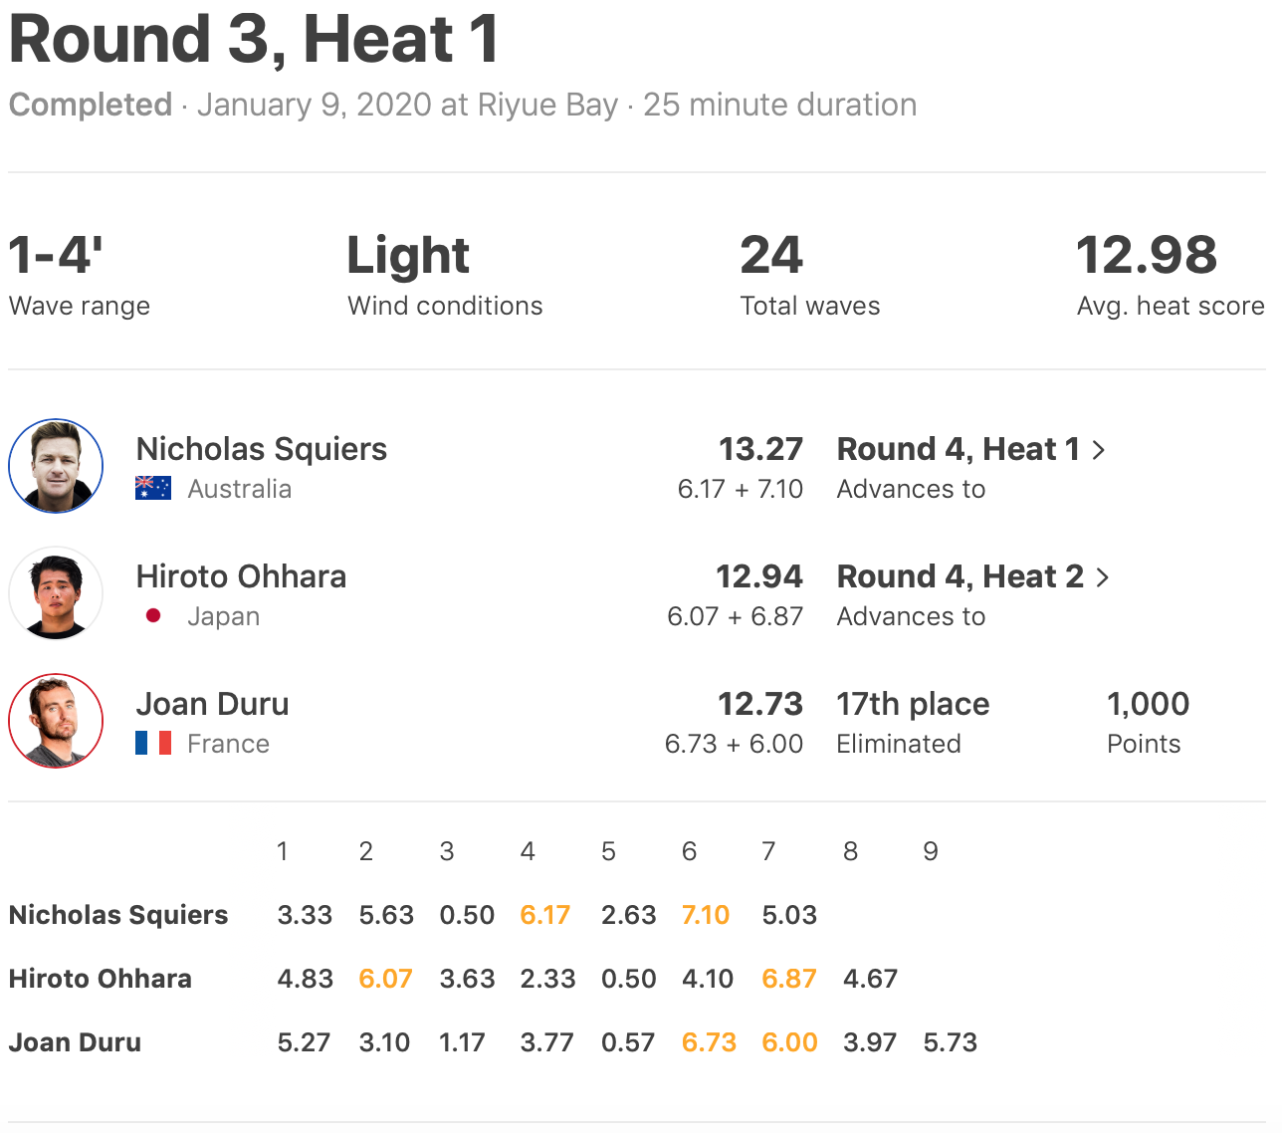
Task: Select Hiroto Ohhara athlete name
Action: click(241, 576)
